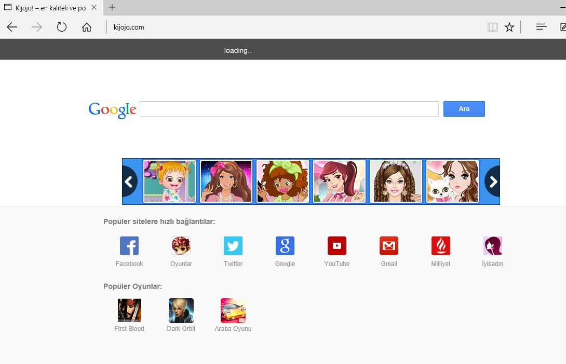566x364 pixels.
Task: Open the Hub menu icon
Action: (541, 27)
